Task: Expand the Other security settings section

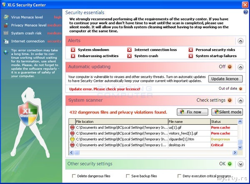Action: pos(240,164)
